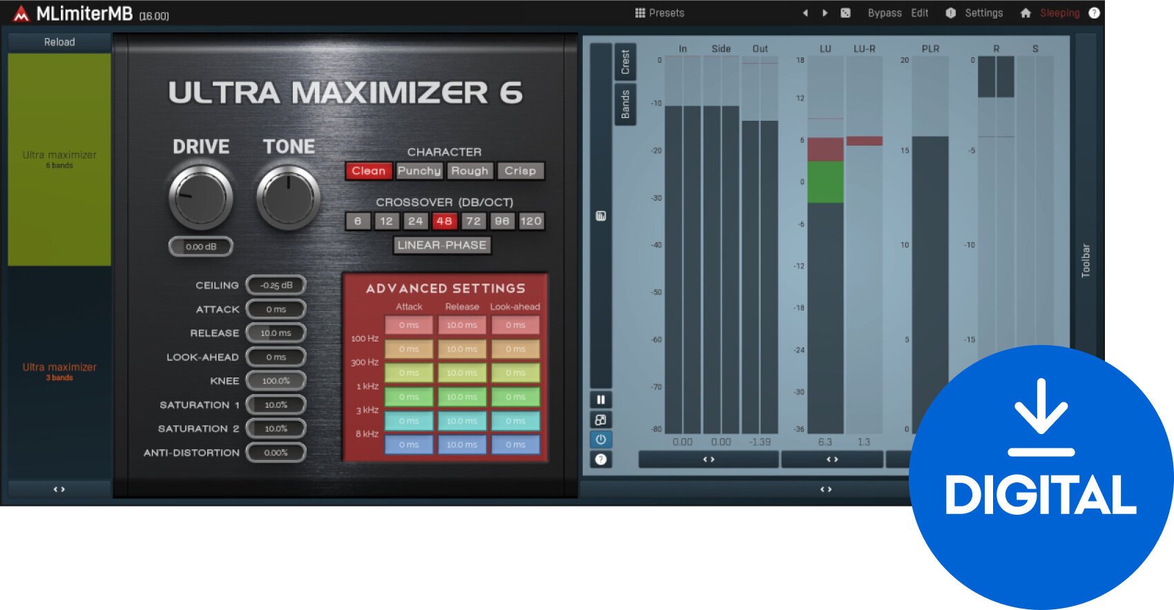Click the drive value field 0.00 dB
Screen dimensions: 1174x610
(x=201, y=246)
